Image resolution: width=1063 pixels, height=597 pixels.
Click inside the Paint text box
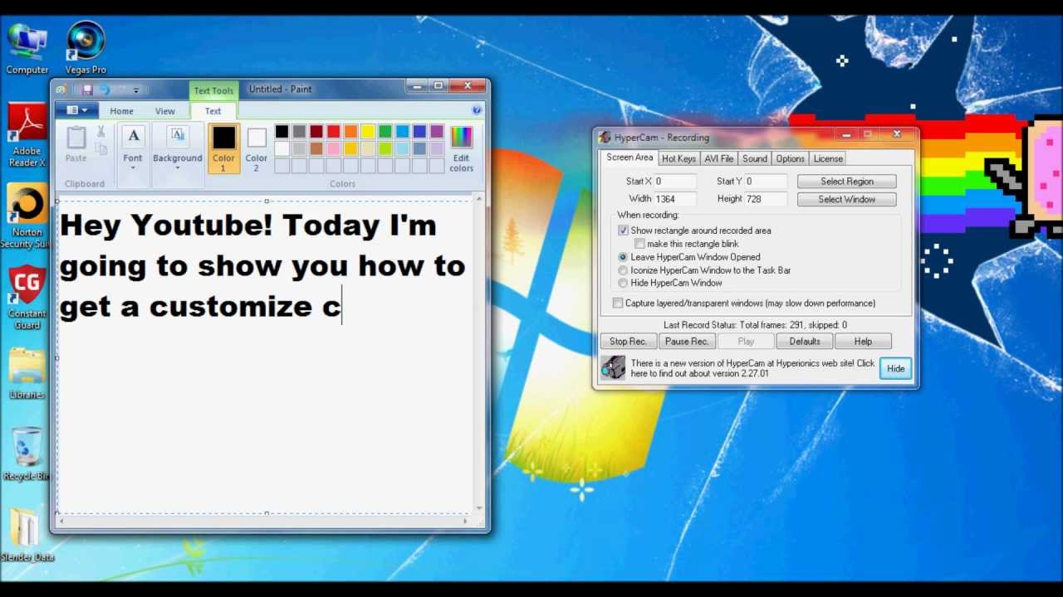266,357
